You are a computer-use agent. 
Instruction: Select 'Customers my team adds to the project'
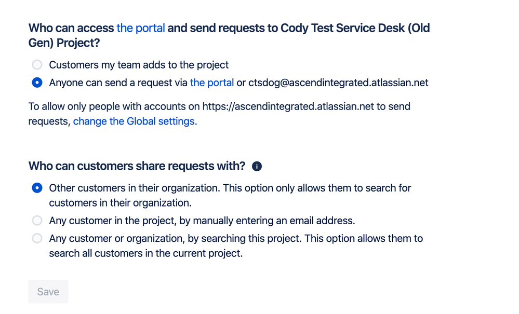[37, 65]
